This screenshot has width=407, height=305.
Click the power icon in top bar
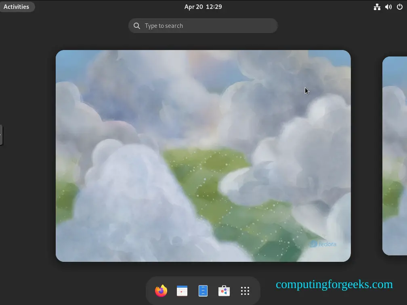click(400, 7)
